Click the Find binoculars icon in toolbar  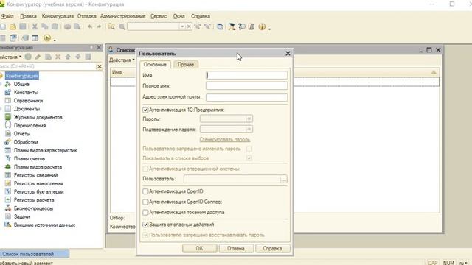[x=111, y=26]
